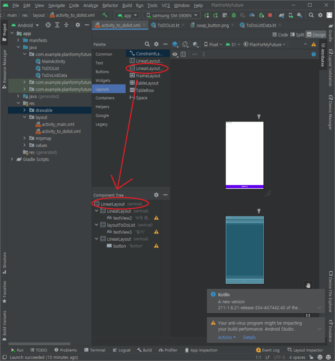
Task: Switch editor to Code view
Action: click(x=280, y=35)
